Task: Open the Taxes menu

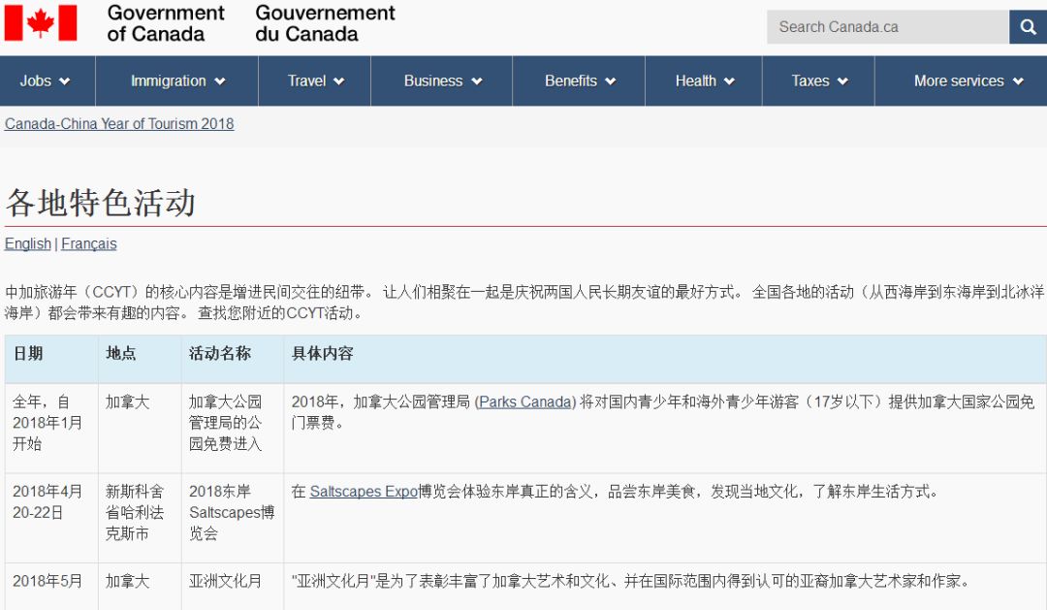Action: click(819, 81)
